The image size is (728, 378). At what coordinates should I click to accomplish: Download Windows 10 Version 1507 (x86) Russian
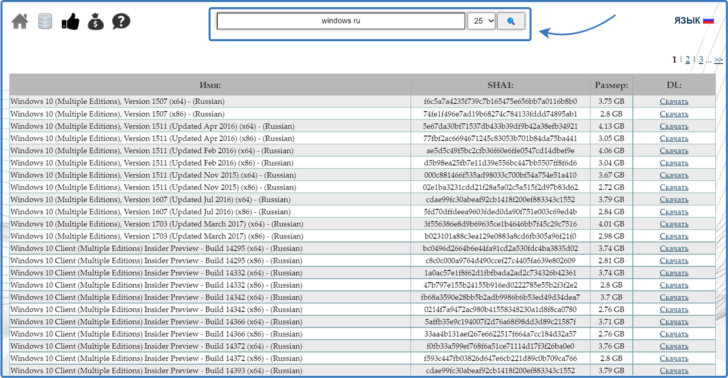coord(674,113)
